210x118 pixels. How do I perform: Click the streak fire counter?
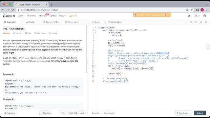coord(197,16)
